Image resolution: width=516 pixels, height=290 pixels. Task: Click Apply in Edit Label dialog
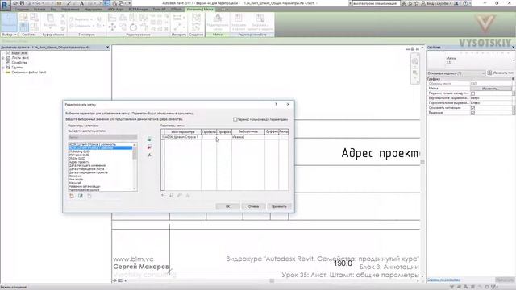click(x=279, y=206)
